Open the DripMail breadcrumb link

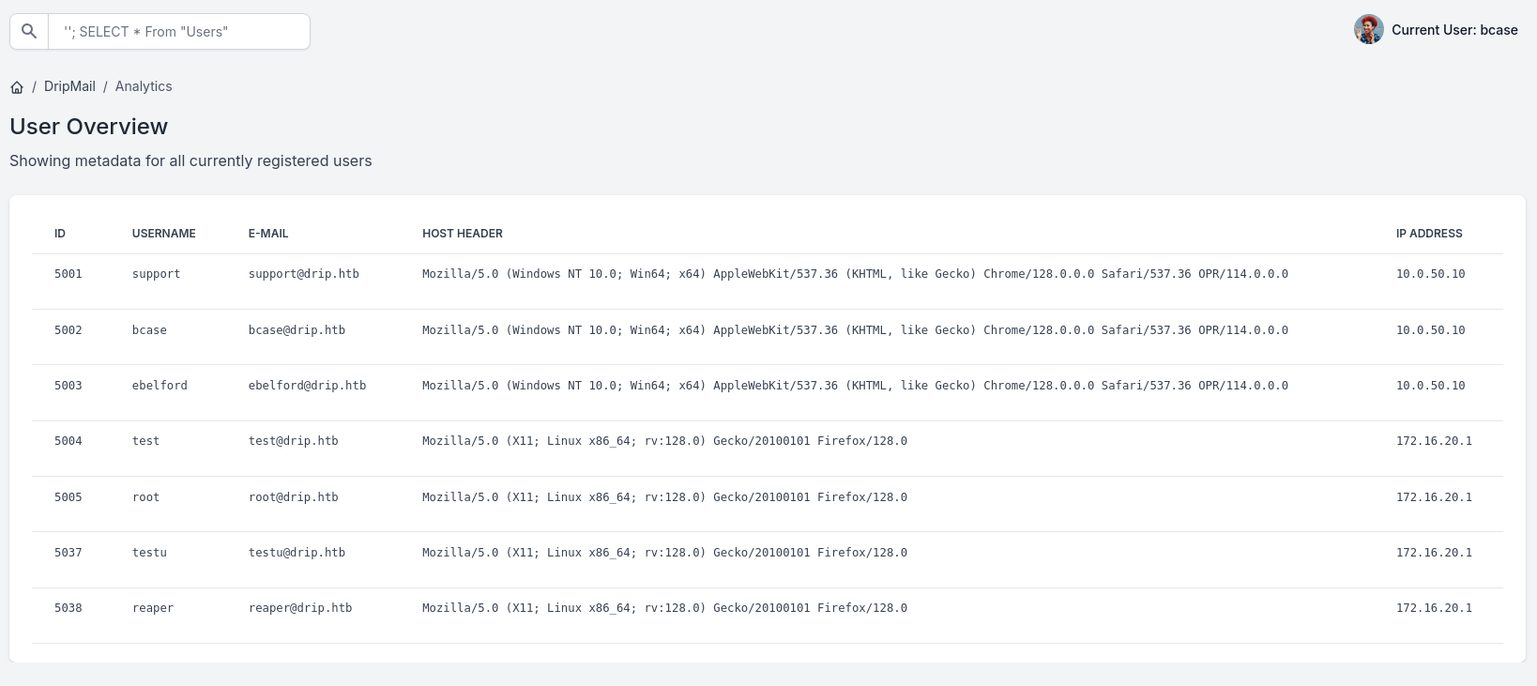click(69, 86)
